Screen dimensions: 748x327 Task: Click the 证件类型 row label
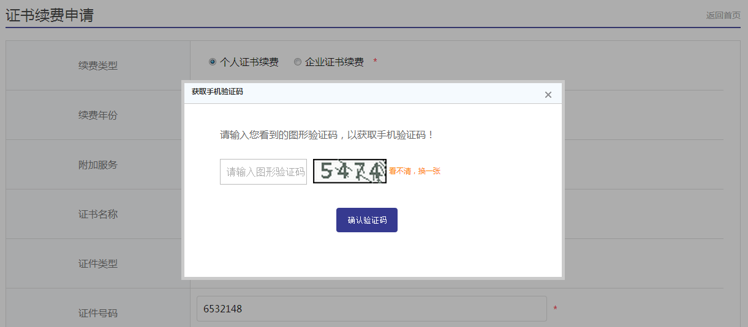point(98,263)
